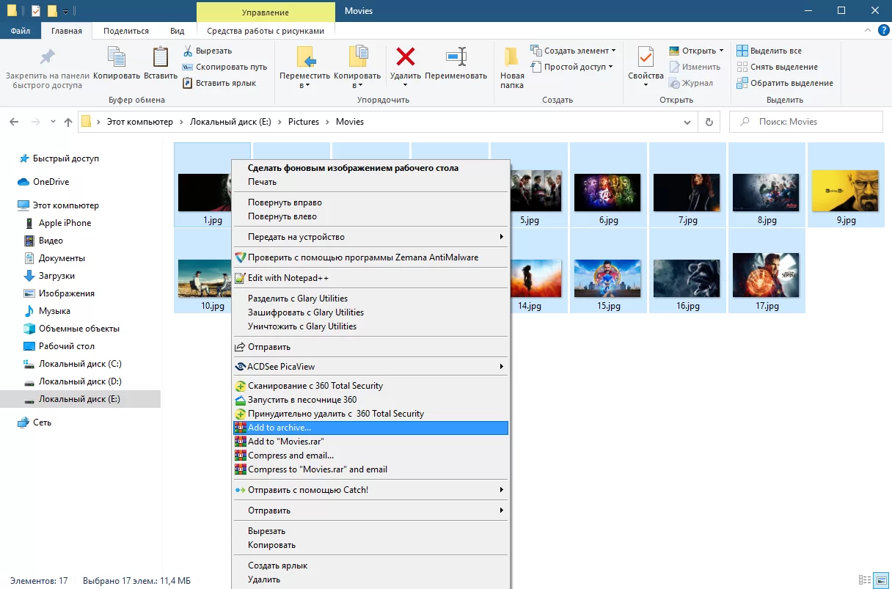The width and height of the screenshot is (892, 589).
Task: Click the Refresh button
Action: (x=709, y=122)
